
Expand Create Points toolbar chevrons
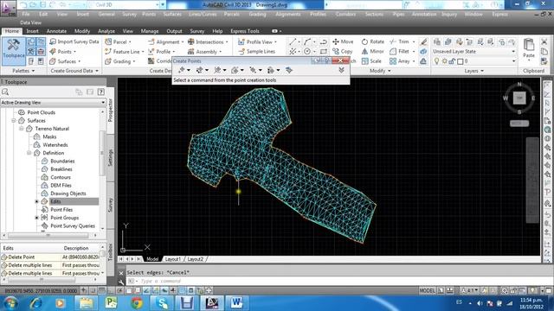(x=341, y=70)
